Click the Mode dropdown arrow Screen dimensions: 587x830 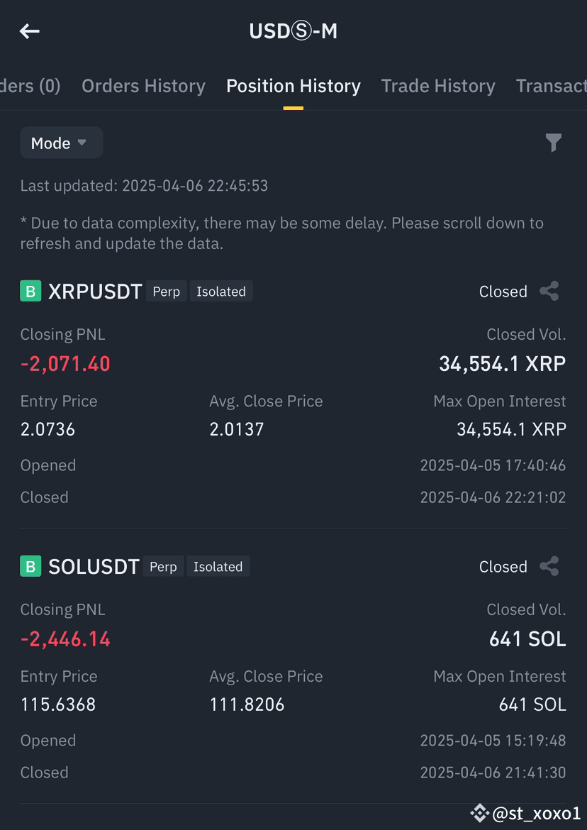(82, 143)
